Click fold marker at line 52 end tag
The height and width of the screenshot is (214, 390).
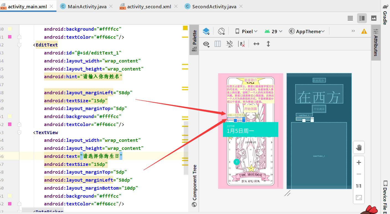[x=19, y=124]
